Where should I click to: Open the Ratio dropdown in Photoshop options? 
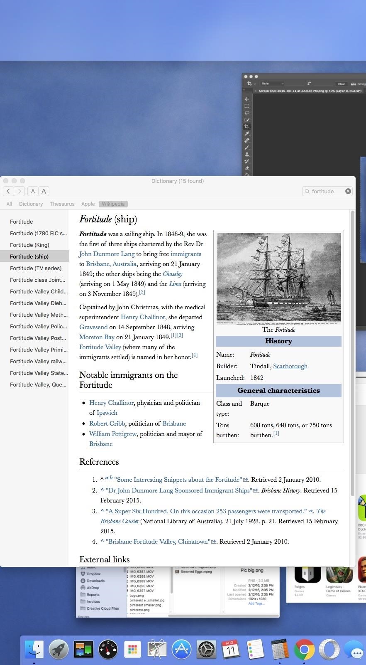click(x=272, y=84)
